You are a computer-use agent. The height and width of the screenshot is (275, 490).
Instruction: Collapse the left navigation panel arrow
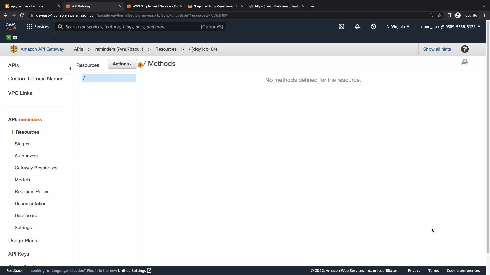click(70, 68)
